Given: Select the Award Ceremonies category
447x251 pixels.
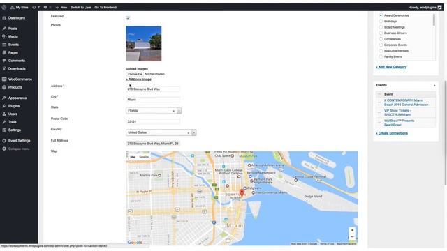Looking at the screenshot, I should tap(381, 15).
